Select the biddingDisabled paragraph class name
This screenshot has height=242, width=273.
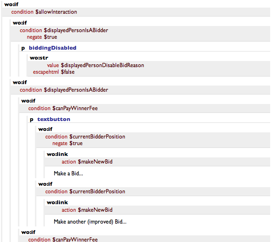(x=52, y=48)
